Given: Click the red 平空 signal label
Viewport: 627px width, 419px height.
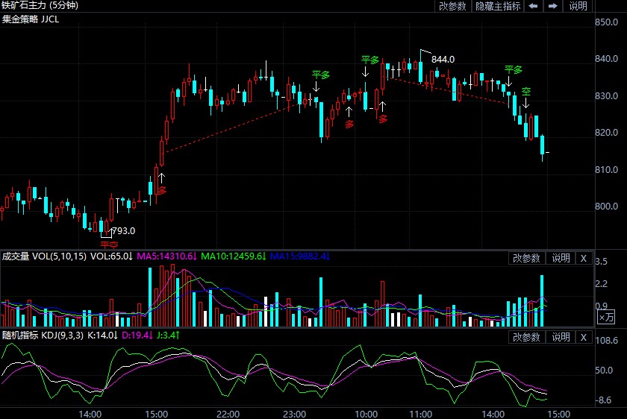Looking at the screenshot, I should pyautogui.click(x=109, y=245).
